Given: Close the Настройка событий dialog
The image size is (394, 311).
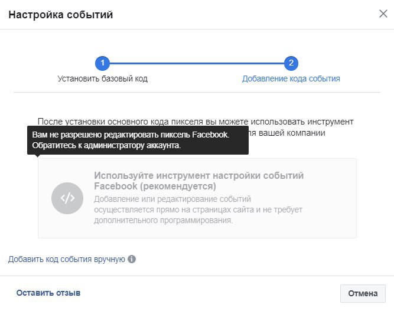Looking at the screenshot, I should [383, 14].
